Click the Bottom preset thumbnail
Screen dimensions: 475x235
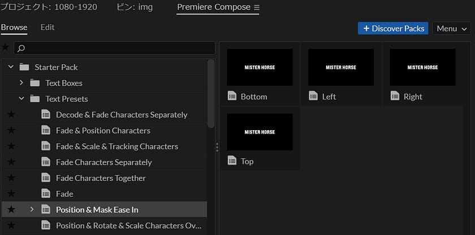click(x=260, y=67)
